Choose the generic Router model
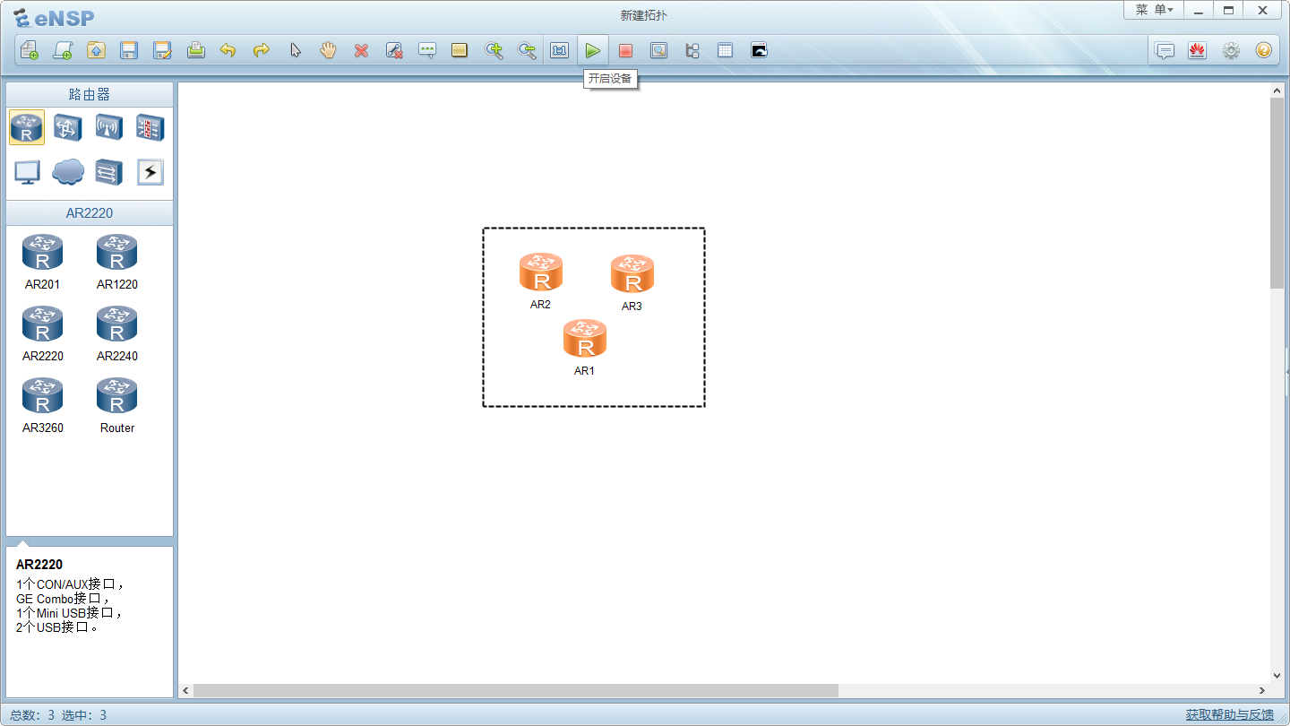 coord(116,405)
